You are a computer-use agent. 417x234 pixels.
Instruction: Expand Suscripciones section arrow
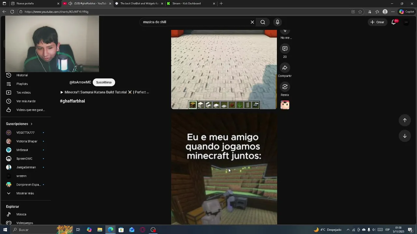[32, 124]
